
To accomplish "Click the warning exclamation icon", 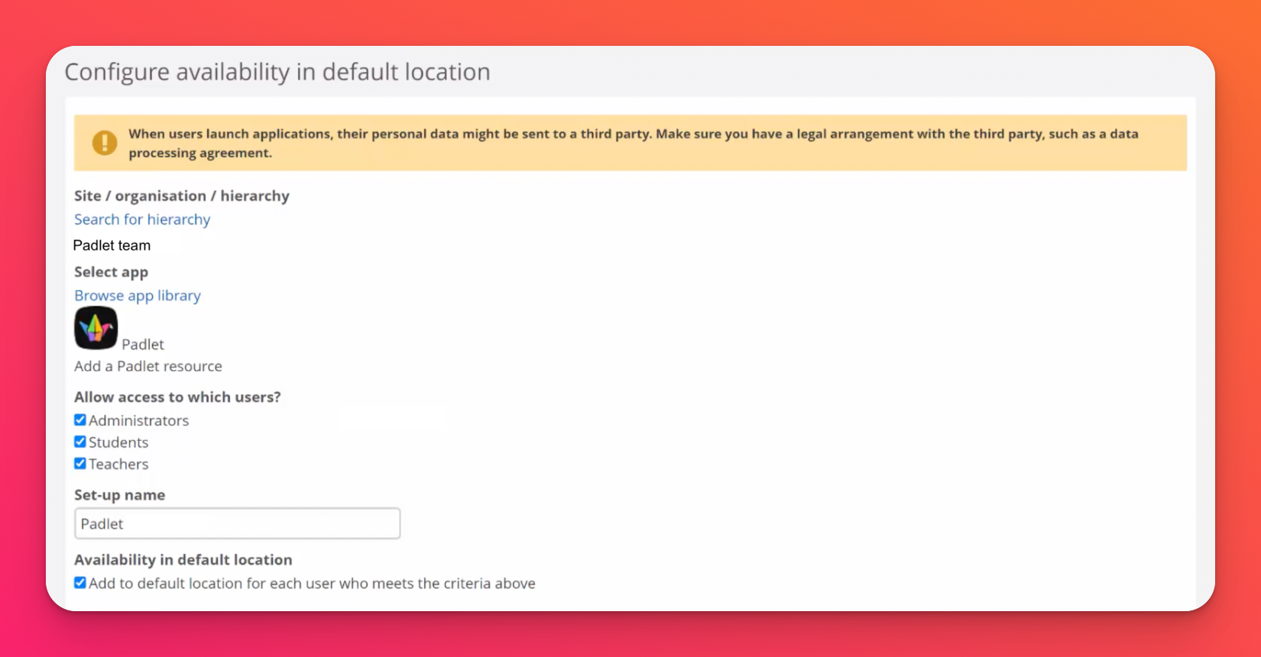I will 105,143.
